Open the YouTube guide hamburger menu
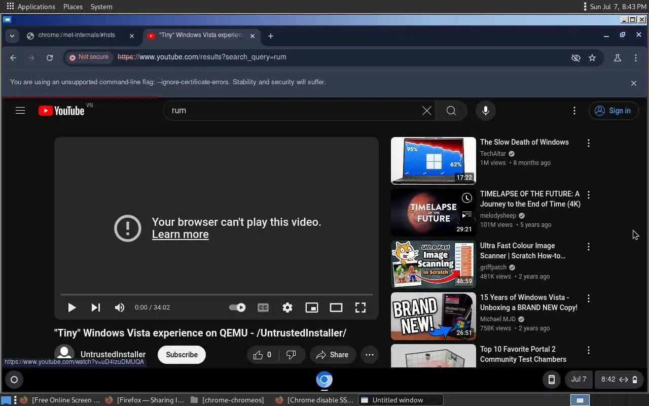This screenshot has height=406, width=649. (20, 111)
